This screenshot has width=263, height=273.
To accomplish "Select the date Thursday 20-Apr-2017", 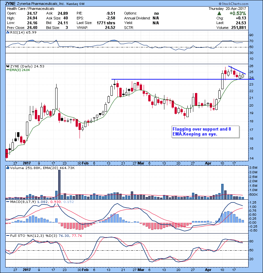I will coord(227,9).
